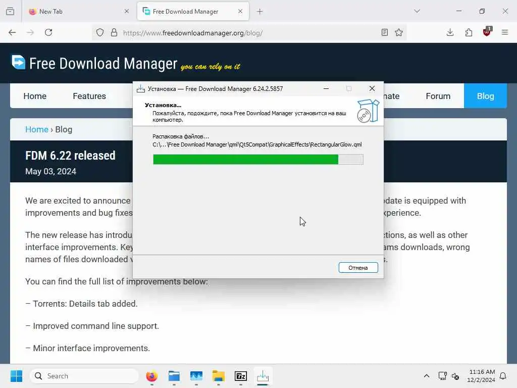
Task: Click the installer box-and-disc icon
Action: click(x=368, y=111)
